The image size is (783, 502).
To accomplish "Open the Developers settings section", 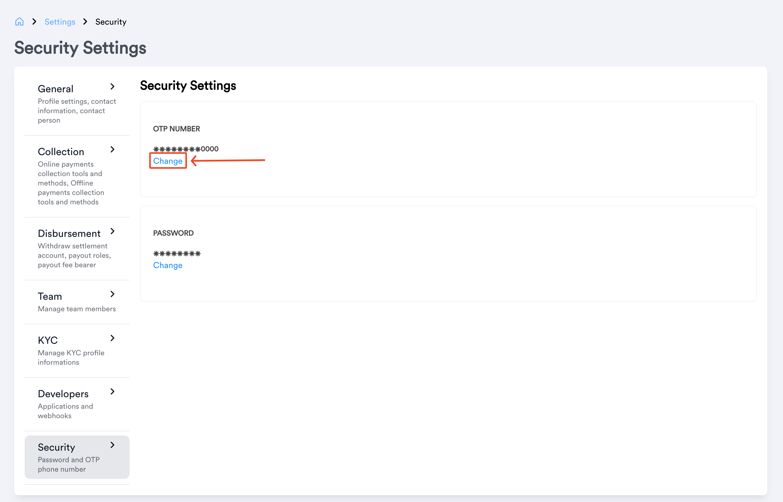I will click(77, 404).
